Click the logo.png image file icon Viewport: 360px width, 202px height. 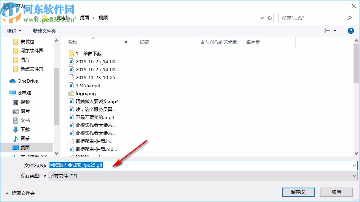point(71,94)
